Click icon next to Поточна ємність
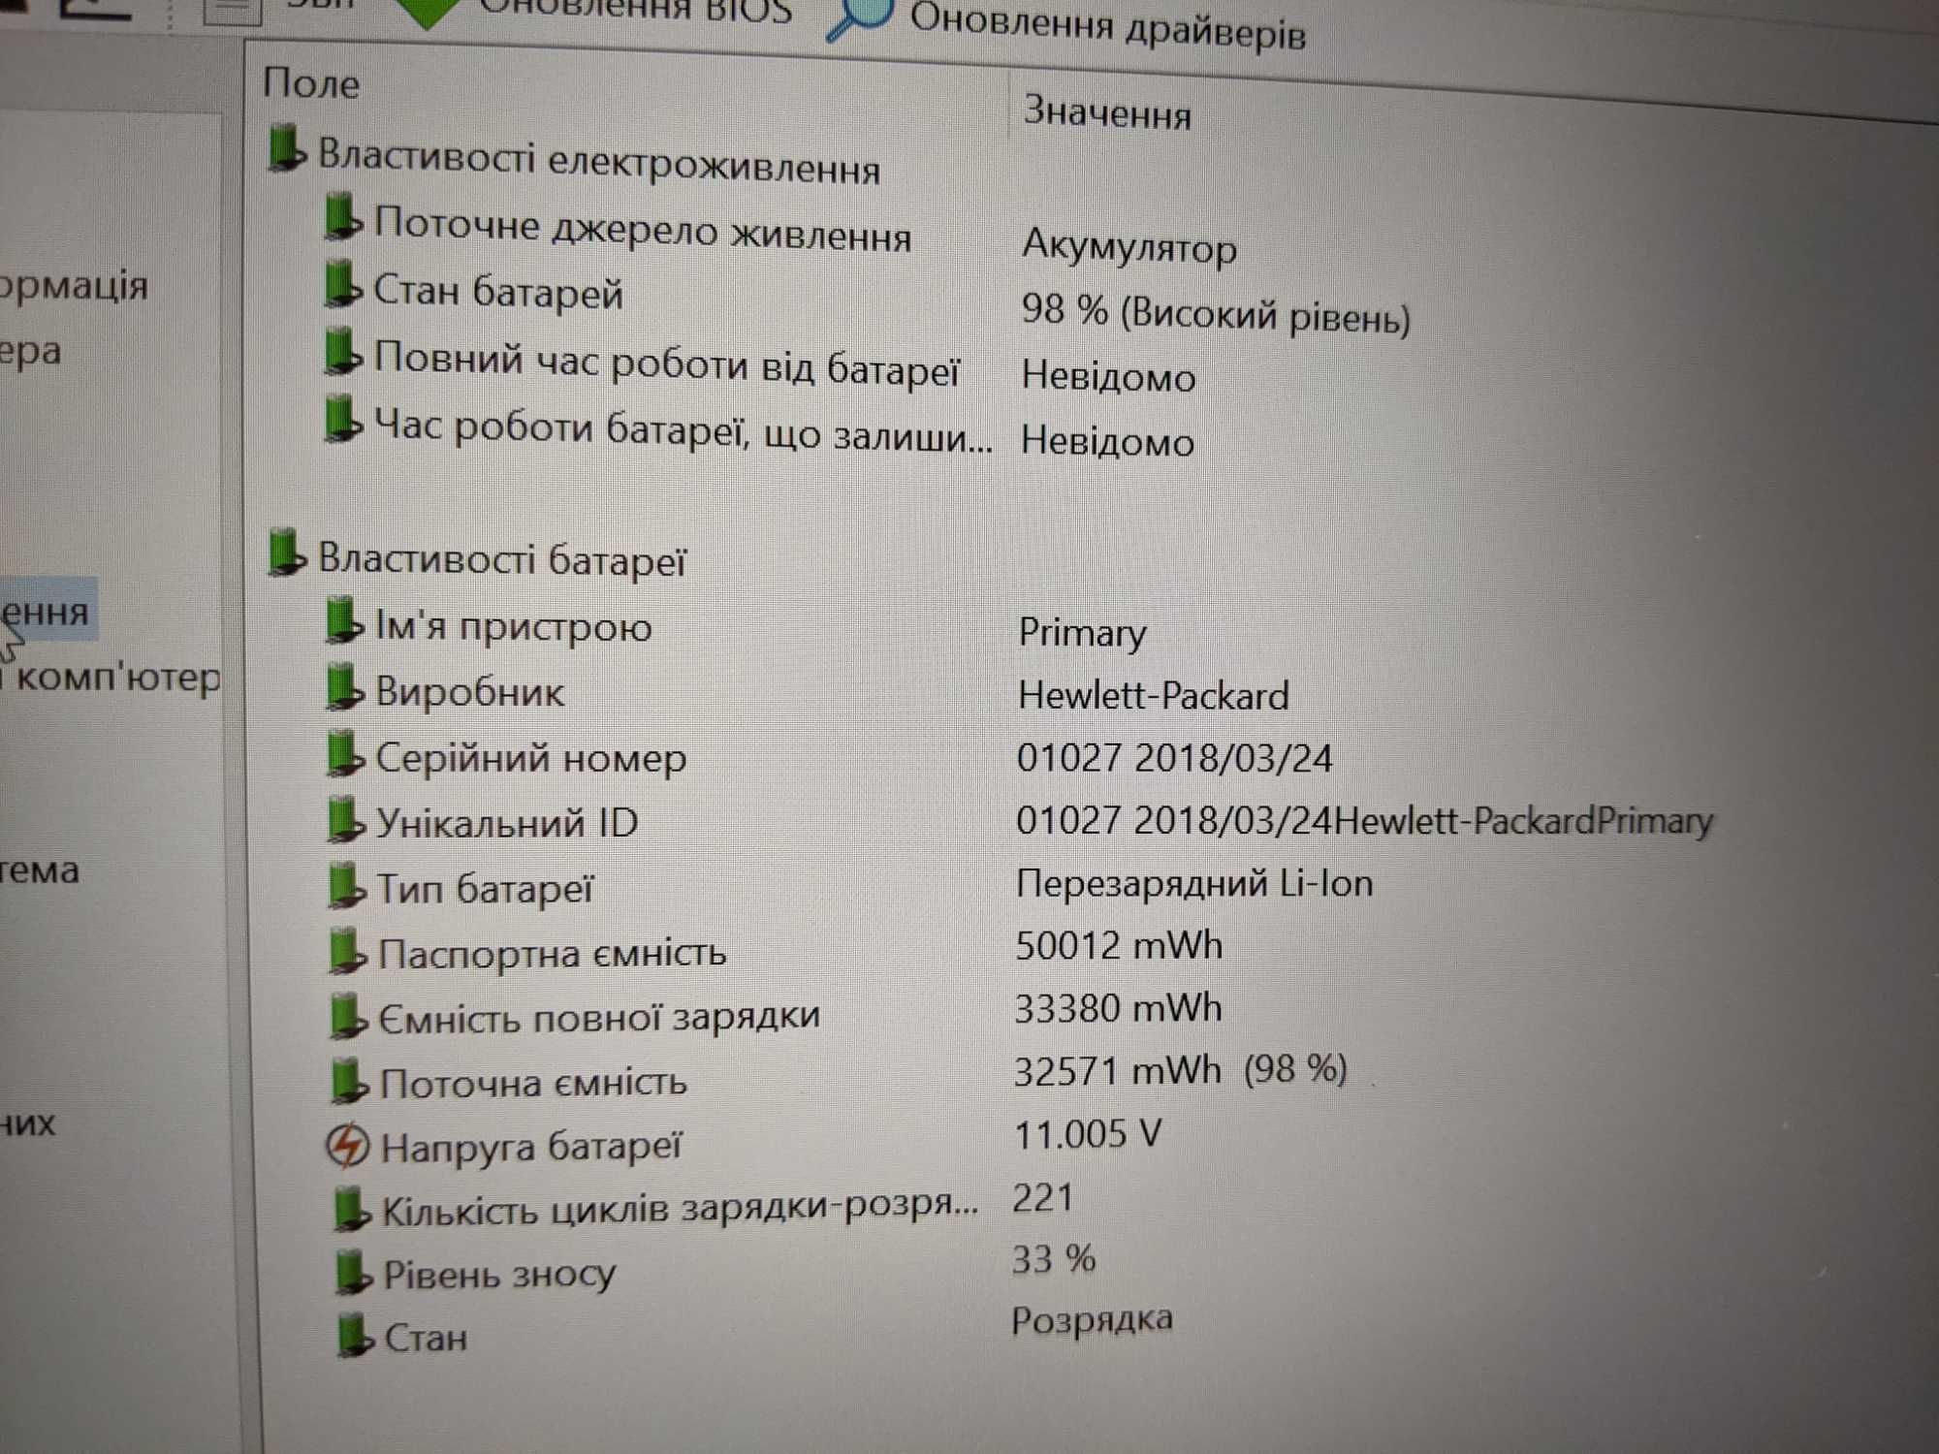Screen dimensions: 1939x1454 350,1081
